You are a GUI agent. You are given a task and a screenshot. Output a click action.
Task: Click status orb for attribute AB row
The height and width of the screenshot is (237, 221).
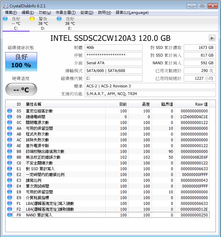point(10,134)
